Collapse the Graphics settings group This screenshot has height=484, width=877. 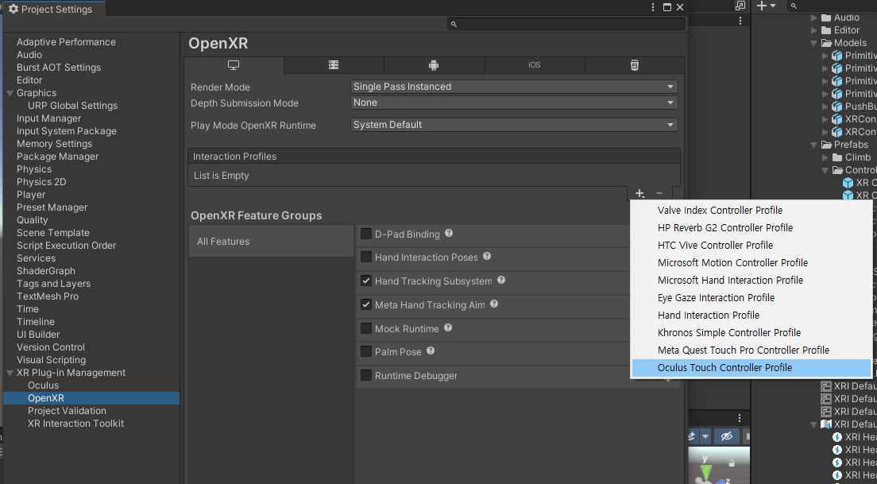pos(10,93)
